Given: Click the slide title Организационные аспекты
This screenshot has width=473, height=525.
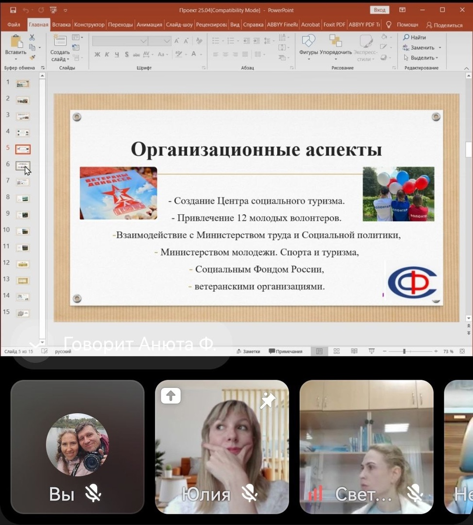Looking at the screenshot, I should (256, 149).
